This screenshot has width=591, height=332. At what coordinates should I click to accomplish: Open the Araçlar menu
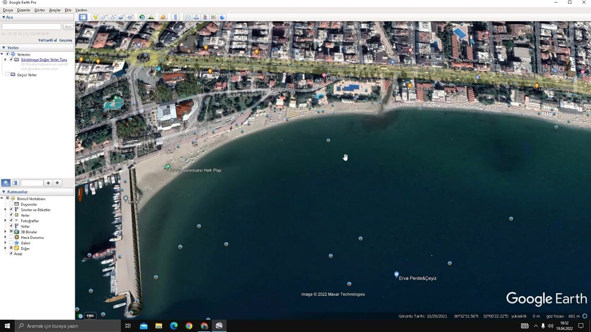(55, 10)
